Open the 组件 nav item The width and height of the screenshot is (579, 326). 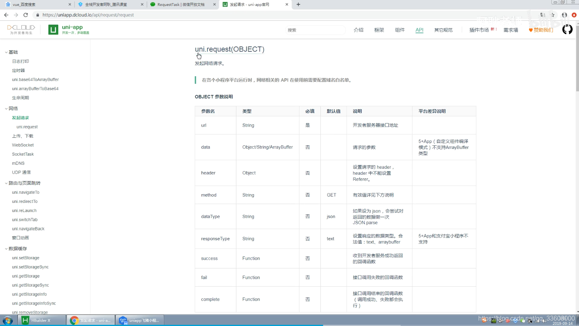point(400,30)
